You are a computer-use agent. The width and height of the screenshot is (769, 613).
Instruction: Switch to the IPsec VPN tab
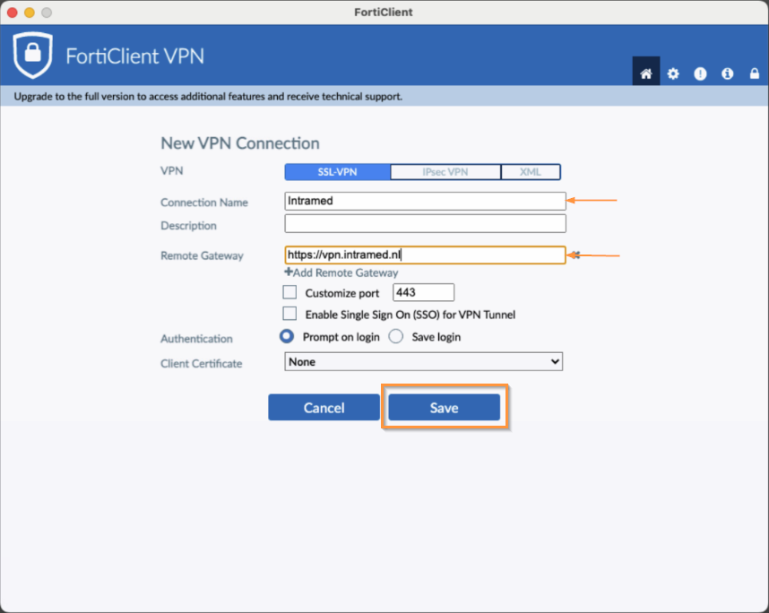(x=445, y=172)
